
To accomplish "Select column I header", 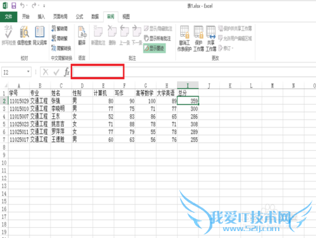I will click(188, 85).
